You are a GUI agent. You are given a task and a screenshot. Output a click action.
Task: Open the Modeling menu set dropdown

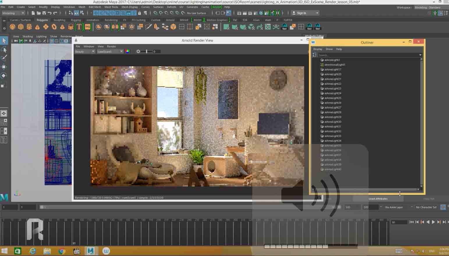[x=13, y=13]
